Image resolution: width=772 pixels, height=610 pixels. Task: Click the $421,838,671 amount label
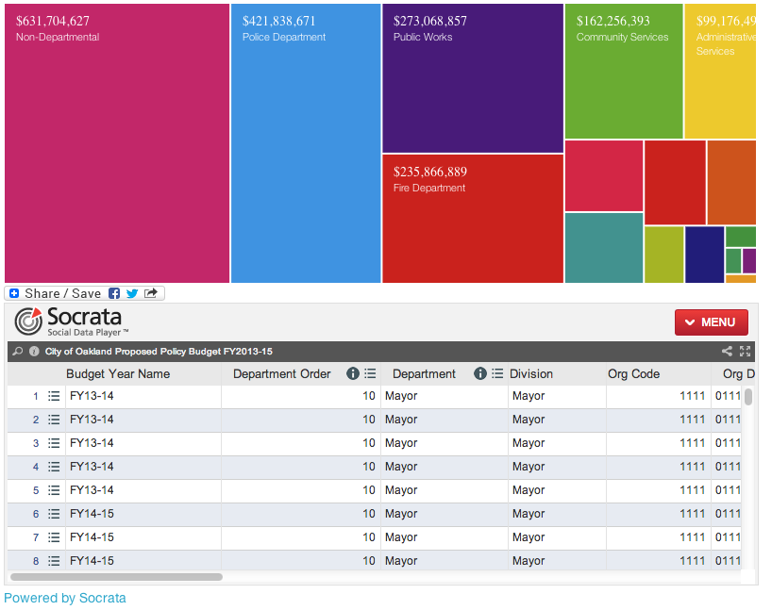pyautogui.click(x=278, y=21)
